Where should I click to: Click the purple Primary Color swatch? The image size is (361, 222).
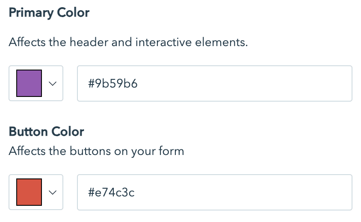pos(29,83)
